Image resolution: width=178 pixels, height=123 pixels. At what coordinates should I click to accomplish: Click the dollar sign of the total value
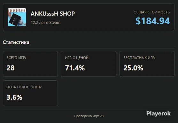[138, 21]
